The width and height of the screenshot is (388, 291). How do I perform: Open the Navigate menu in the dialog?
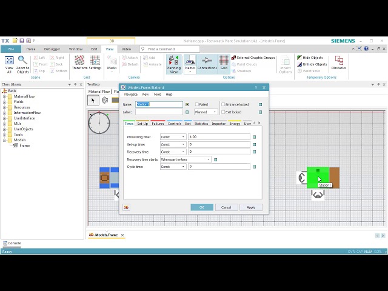click(131, 95)
